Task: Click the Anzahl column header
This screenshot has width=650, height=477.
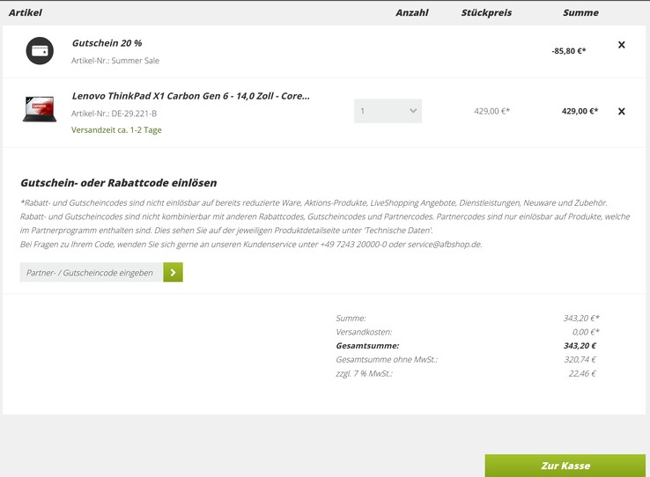Action: (x=411, y=13)
